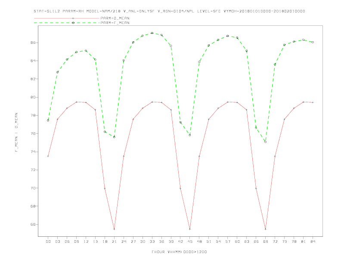Image resolution: width=341 pixels, height=263 pixels.
Task: Select y-axis tick label 84
Action: [x=33, y=61]
